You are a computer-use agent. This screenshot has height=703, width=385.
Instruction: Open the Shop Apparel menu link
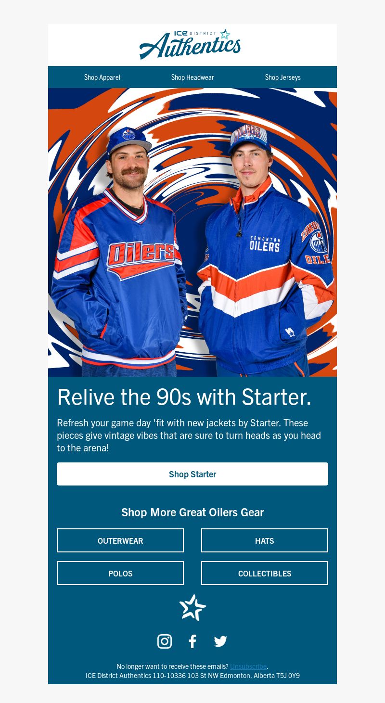click(102, 77)
